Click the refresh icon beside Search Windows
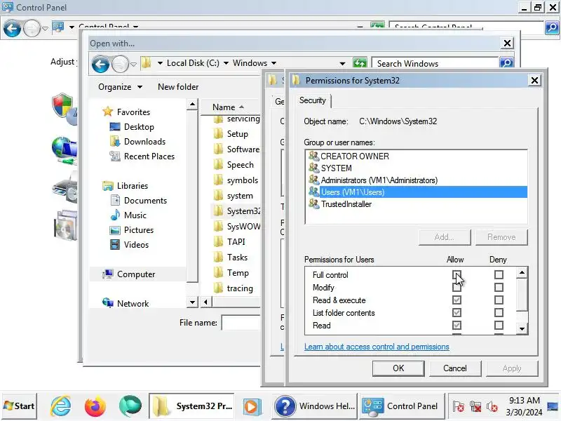 point(360,63)
